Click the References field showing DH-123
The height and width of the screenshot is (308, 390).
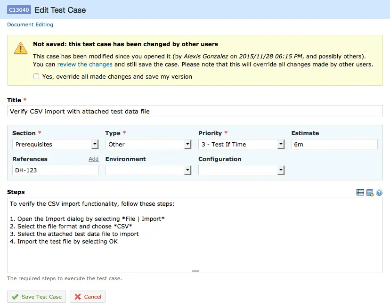pos(56,170)
